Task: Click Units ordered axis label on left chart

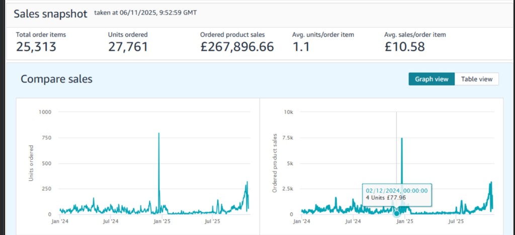Action: pos(31,163)
